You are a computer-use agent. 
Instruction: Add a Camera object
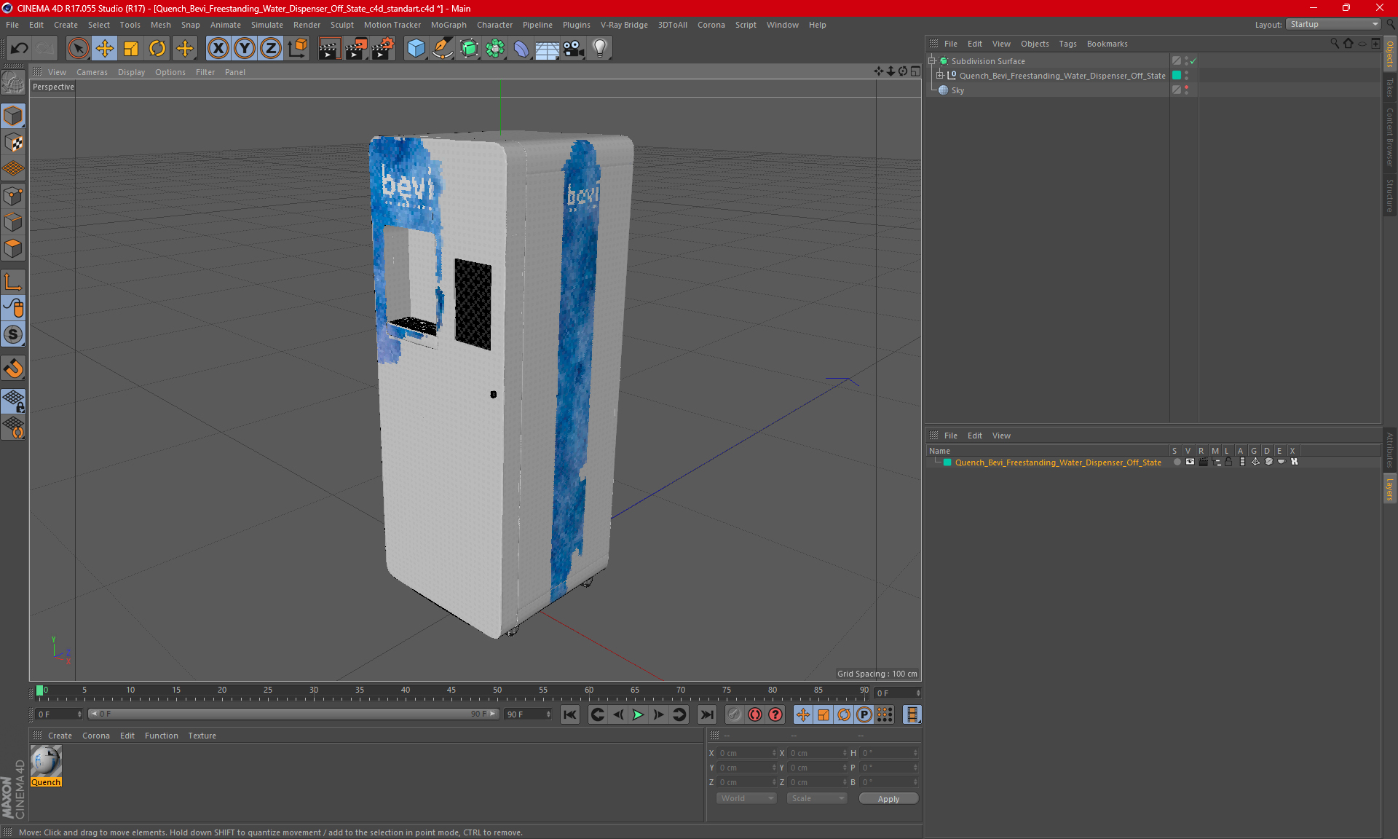(574, 49)
